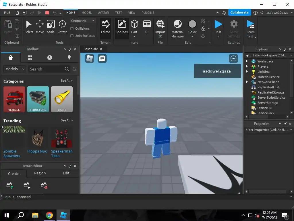294x221 pixels.
Task: Open the LIGHT category thumbnail
Action: (x=62, y=99)
